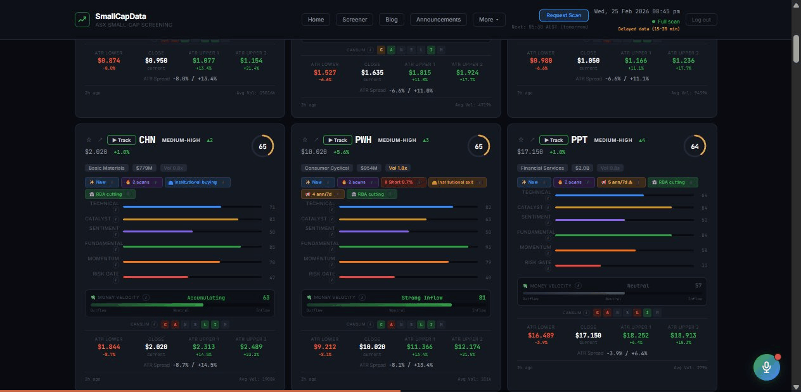This screenshot has width=801, height=392.
Task: Click the briefcase icon on Institutional buying badge
Action: [171, 182]
